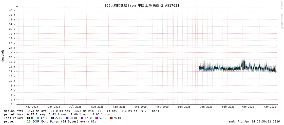Click the chart title mentioning AS17621
This screenshot has height=125, width=284.
(142, 5)
